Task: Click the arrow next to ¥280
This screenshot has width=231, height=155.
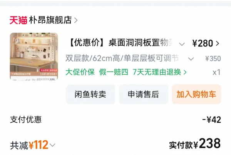Action: pyautogui.click(x=218, y=43)
